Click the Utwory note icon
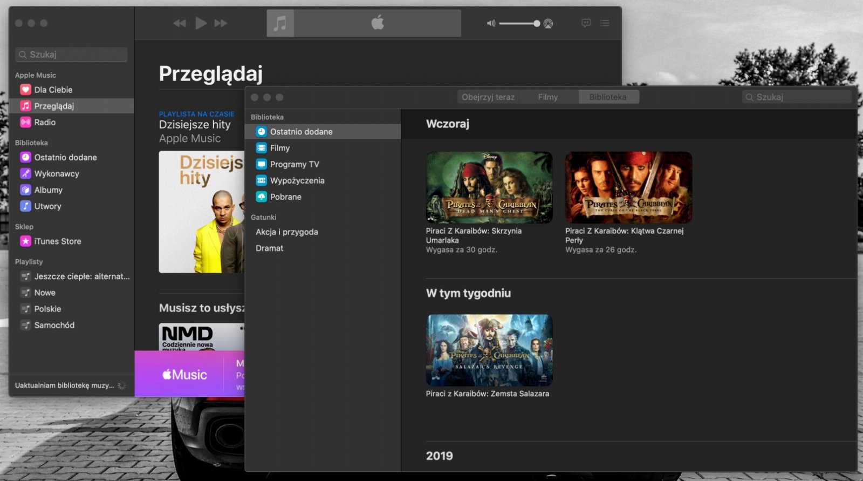Screen dimensions: 863x481 [25, 206]
